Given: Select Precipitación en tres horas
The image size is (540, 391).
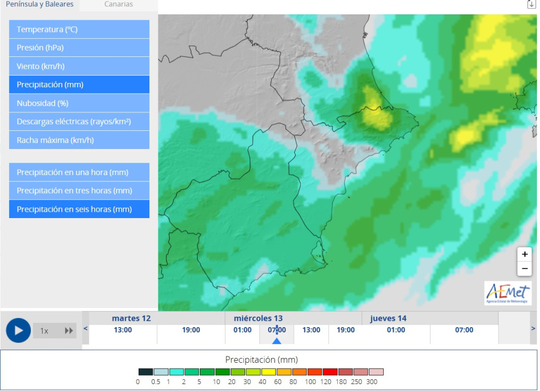Looking at the screenshot, I should coord(79,190).
